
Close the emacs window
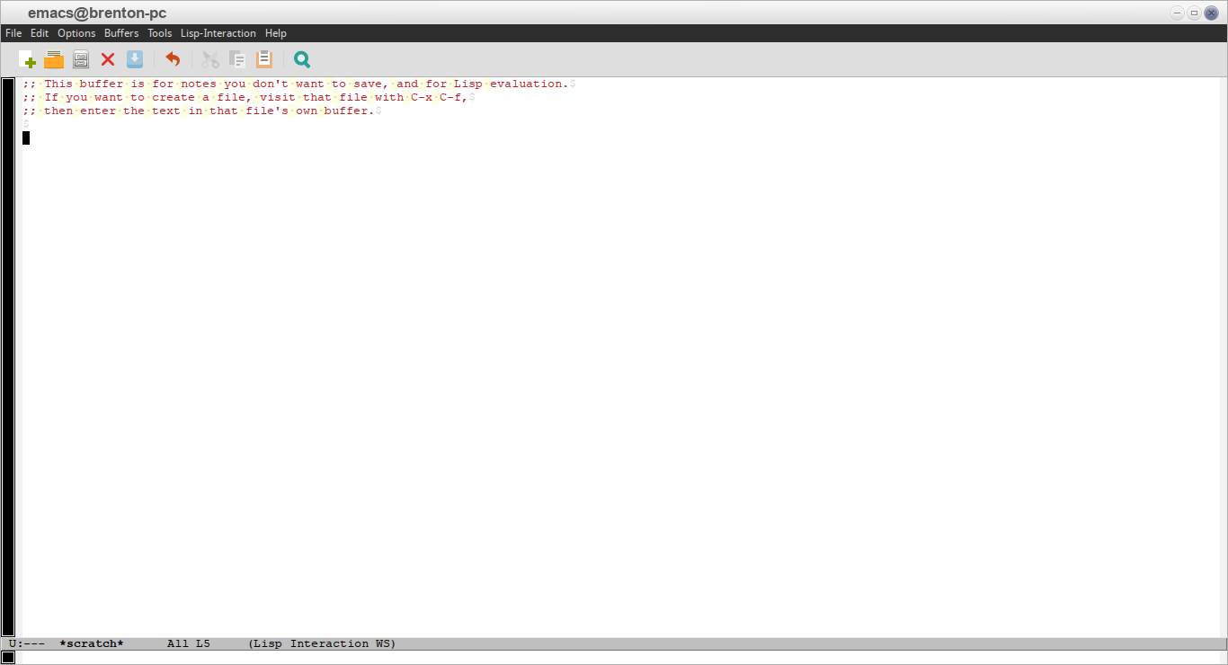pyautogui.click(x=1211, y=13)
